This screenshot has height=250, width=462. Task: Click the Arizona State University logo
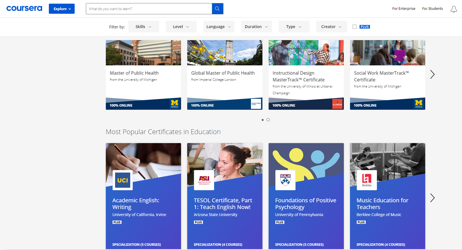[204, 180]
